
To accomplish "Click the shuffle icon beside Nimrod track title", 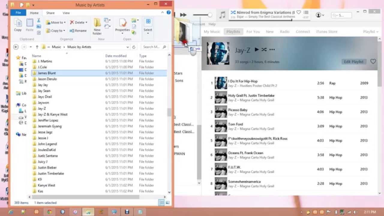I will [233, 13].
